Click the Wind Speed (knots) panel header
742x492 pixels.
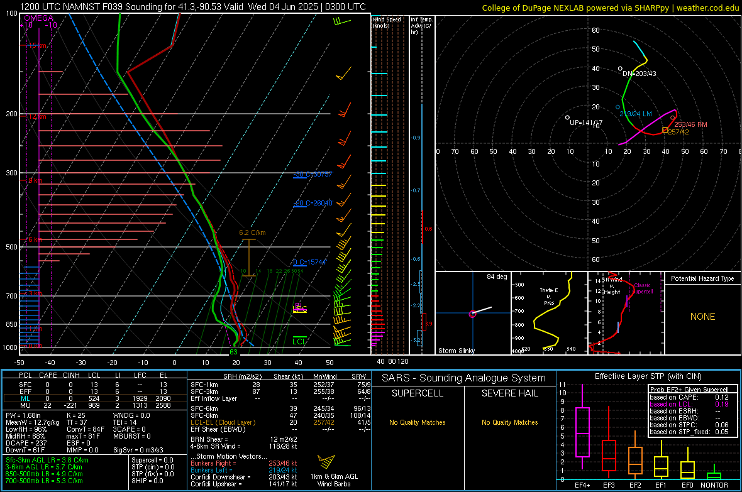(387, 22)
